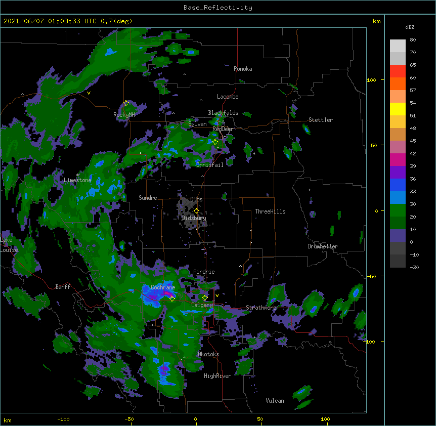Click the 57 value on the dBZ legend
Image resolution: width=436 pixels, height=426 pixels.
pos(413,90)
